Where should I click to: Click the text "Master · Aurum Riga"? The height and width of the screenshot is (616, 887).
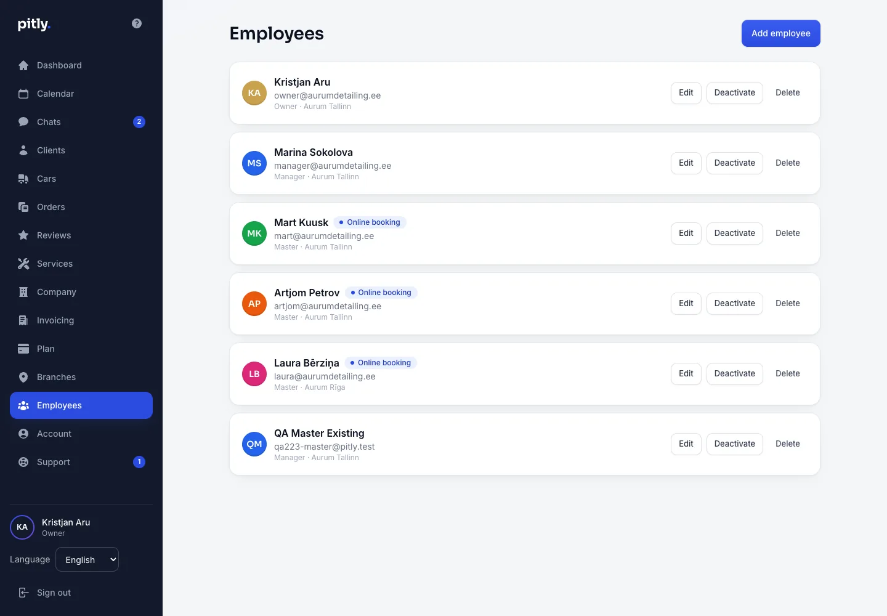[x=310, y=387]
